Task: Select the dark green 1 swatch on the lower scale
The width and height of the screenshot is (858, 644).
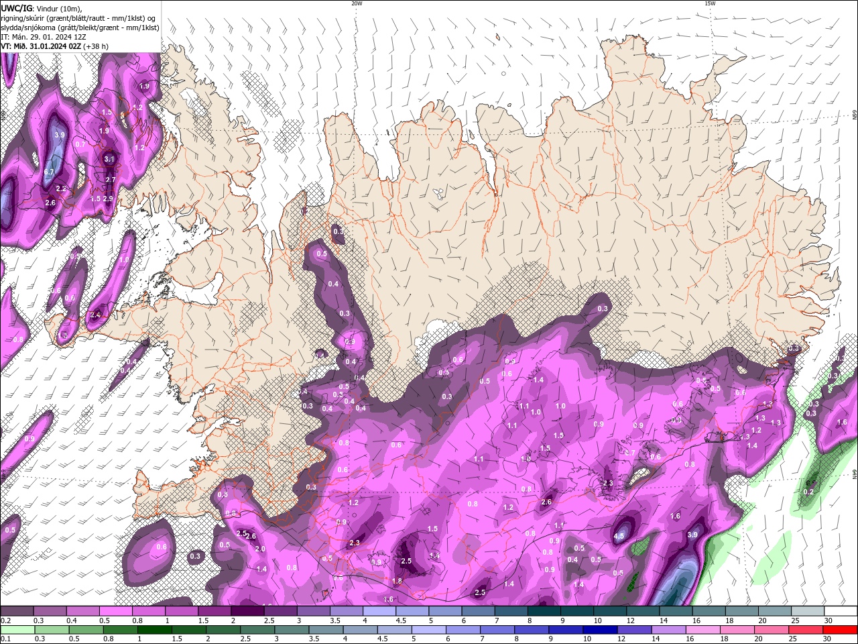Action: pyautogui.click(x=155, y=630)
